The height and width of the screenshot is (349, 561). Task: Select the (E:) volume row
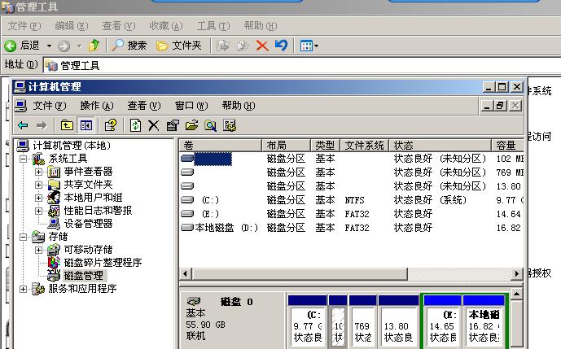click(x=352, y=214)
